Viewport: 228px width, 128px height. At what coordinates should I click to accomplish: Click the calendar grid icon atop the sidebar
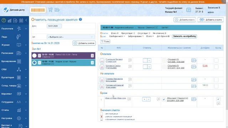[x=21, y=21]
